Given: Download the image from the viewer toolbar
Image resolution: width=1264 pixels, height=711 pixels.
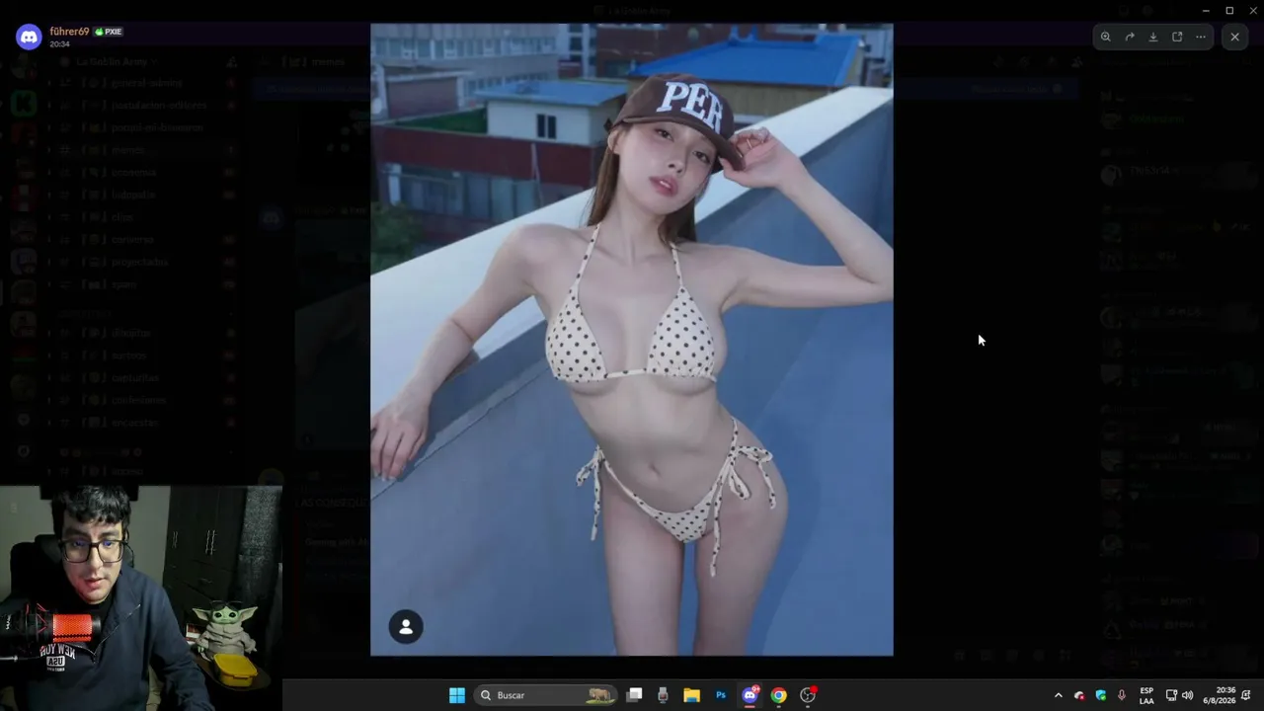Looking at the screenshot, I should point(1153,37).
